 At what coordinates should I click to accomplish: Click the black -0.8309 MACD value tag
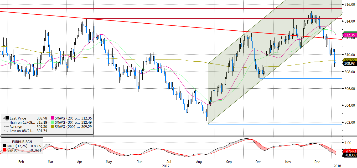(349, 155)
